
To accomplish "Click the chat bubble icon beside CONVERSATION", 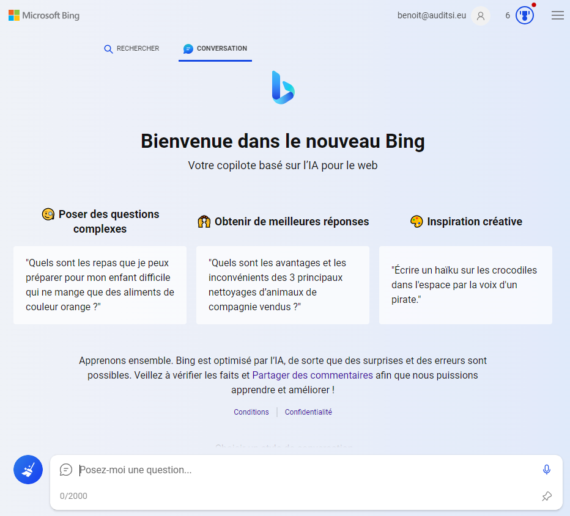I will [188, 49].
